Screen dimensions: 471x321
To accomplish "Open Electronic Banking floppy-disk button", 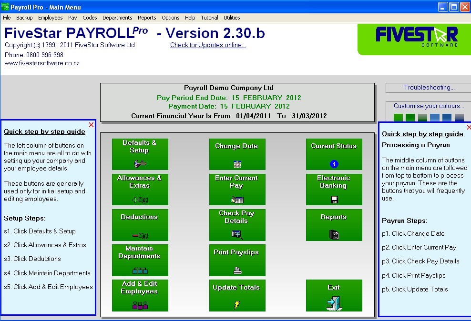I will click(x=334, y=189).
